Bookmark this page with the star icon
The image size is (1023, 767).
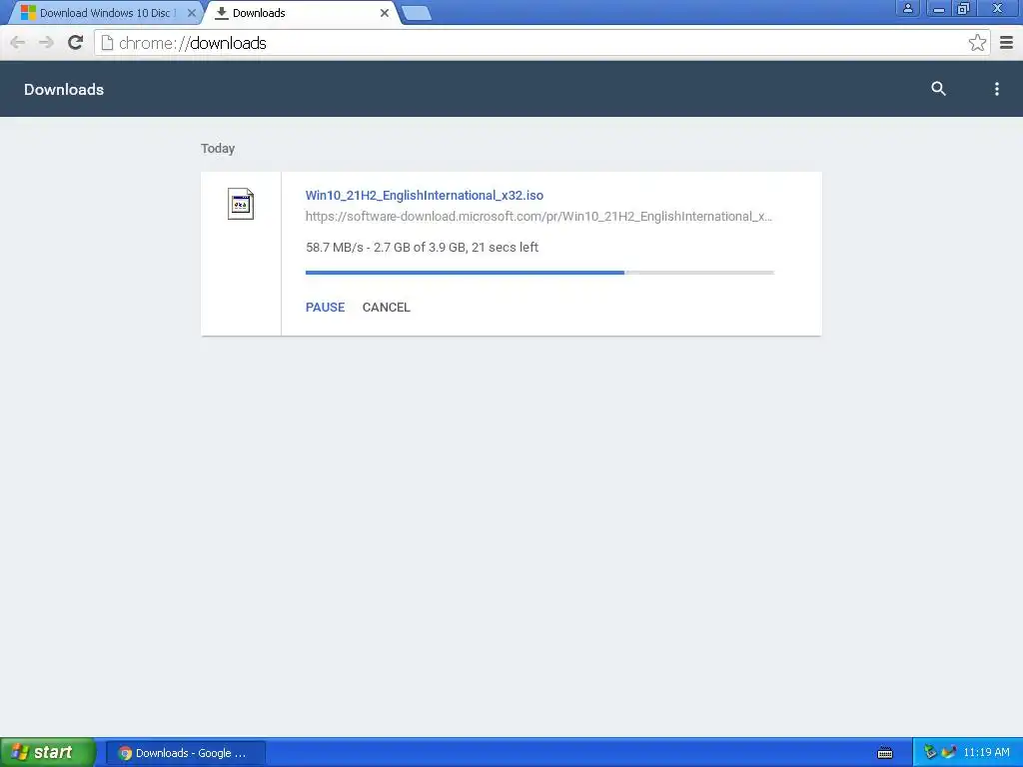(977, 43)
